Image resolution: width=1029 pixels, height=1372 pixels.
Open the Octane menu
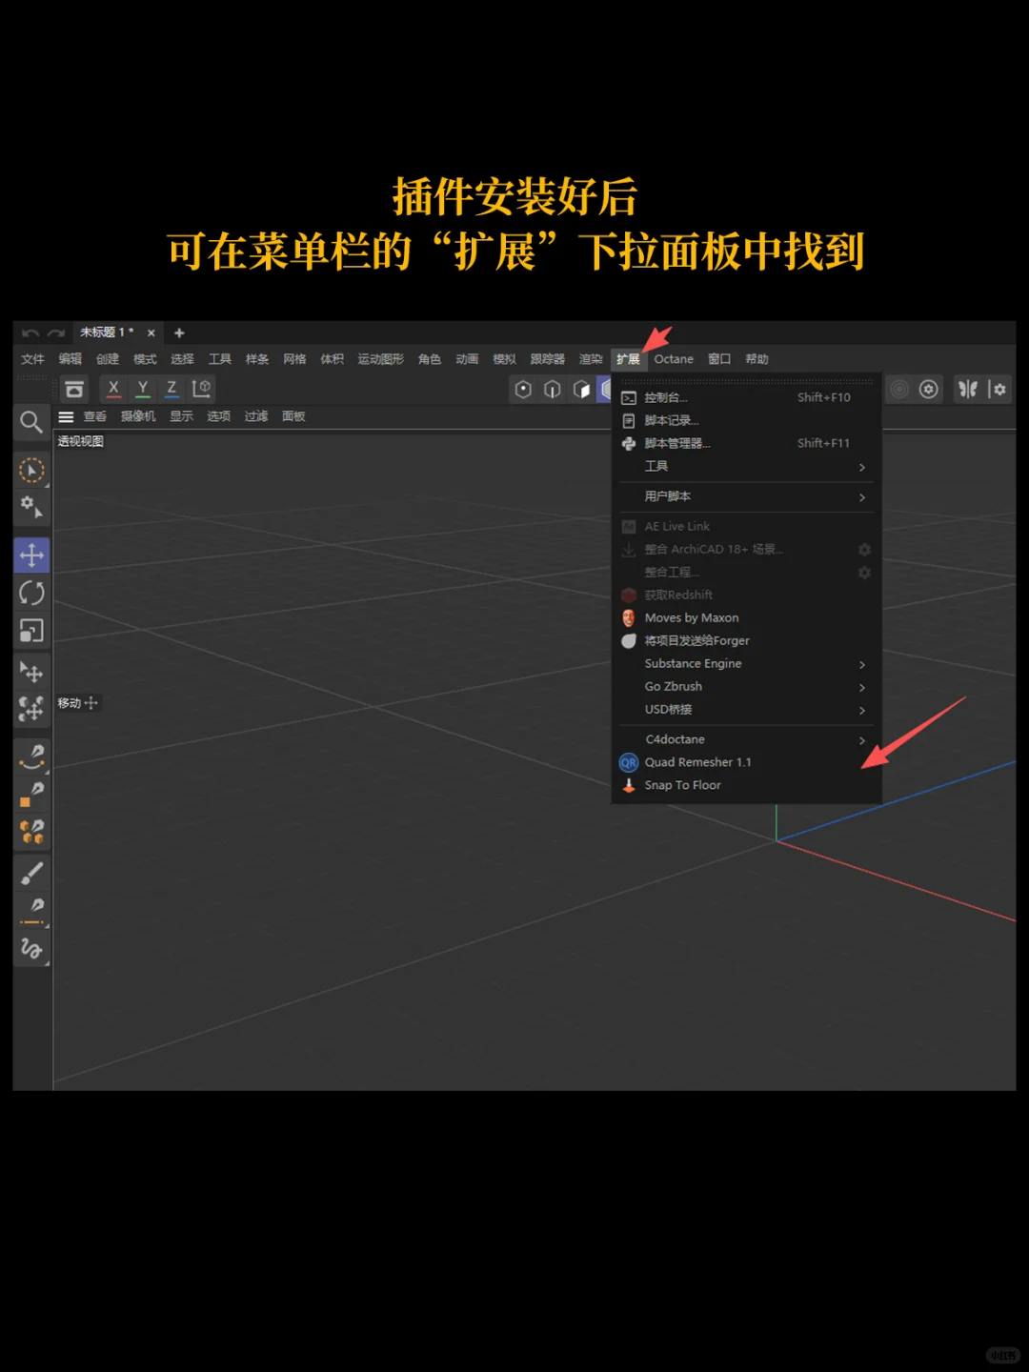pos(674,359)
